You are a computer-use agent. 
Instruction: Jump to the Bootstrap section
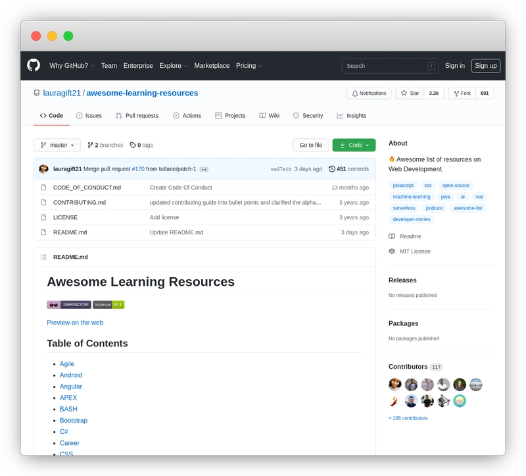[74, 420]
